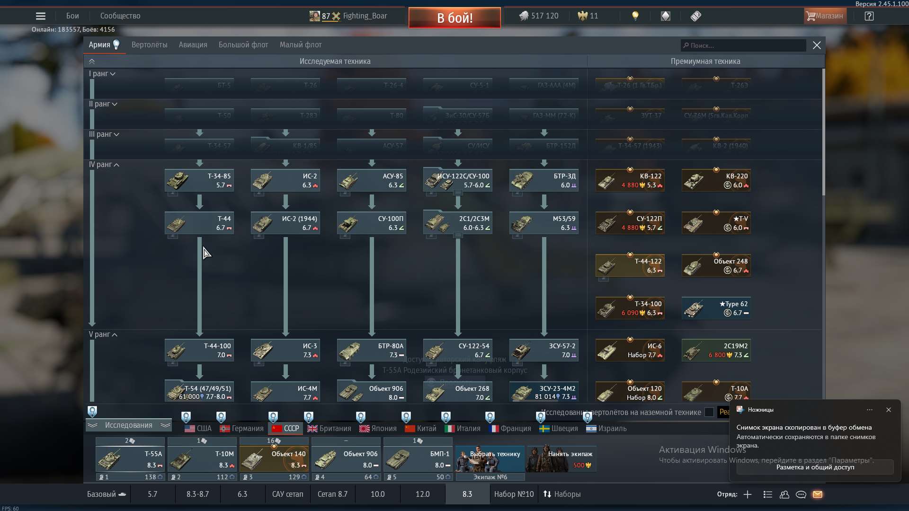Click research badge above Франция flag
The image size is (909, 511).
(490, 417)
